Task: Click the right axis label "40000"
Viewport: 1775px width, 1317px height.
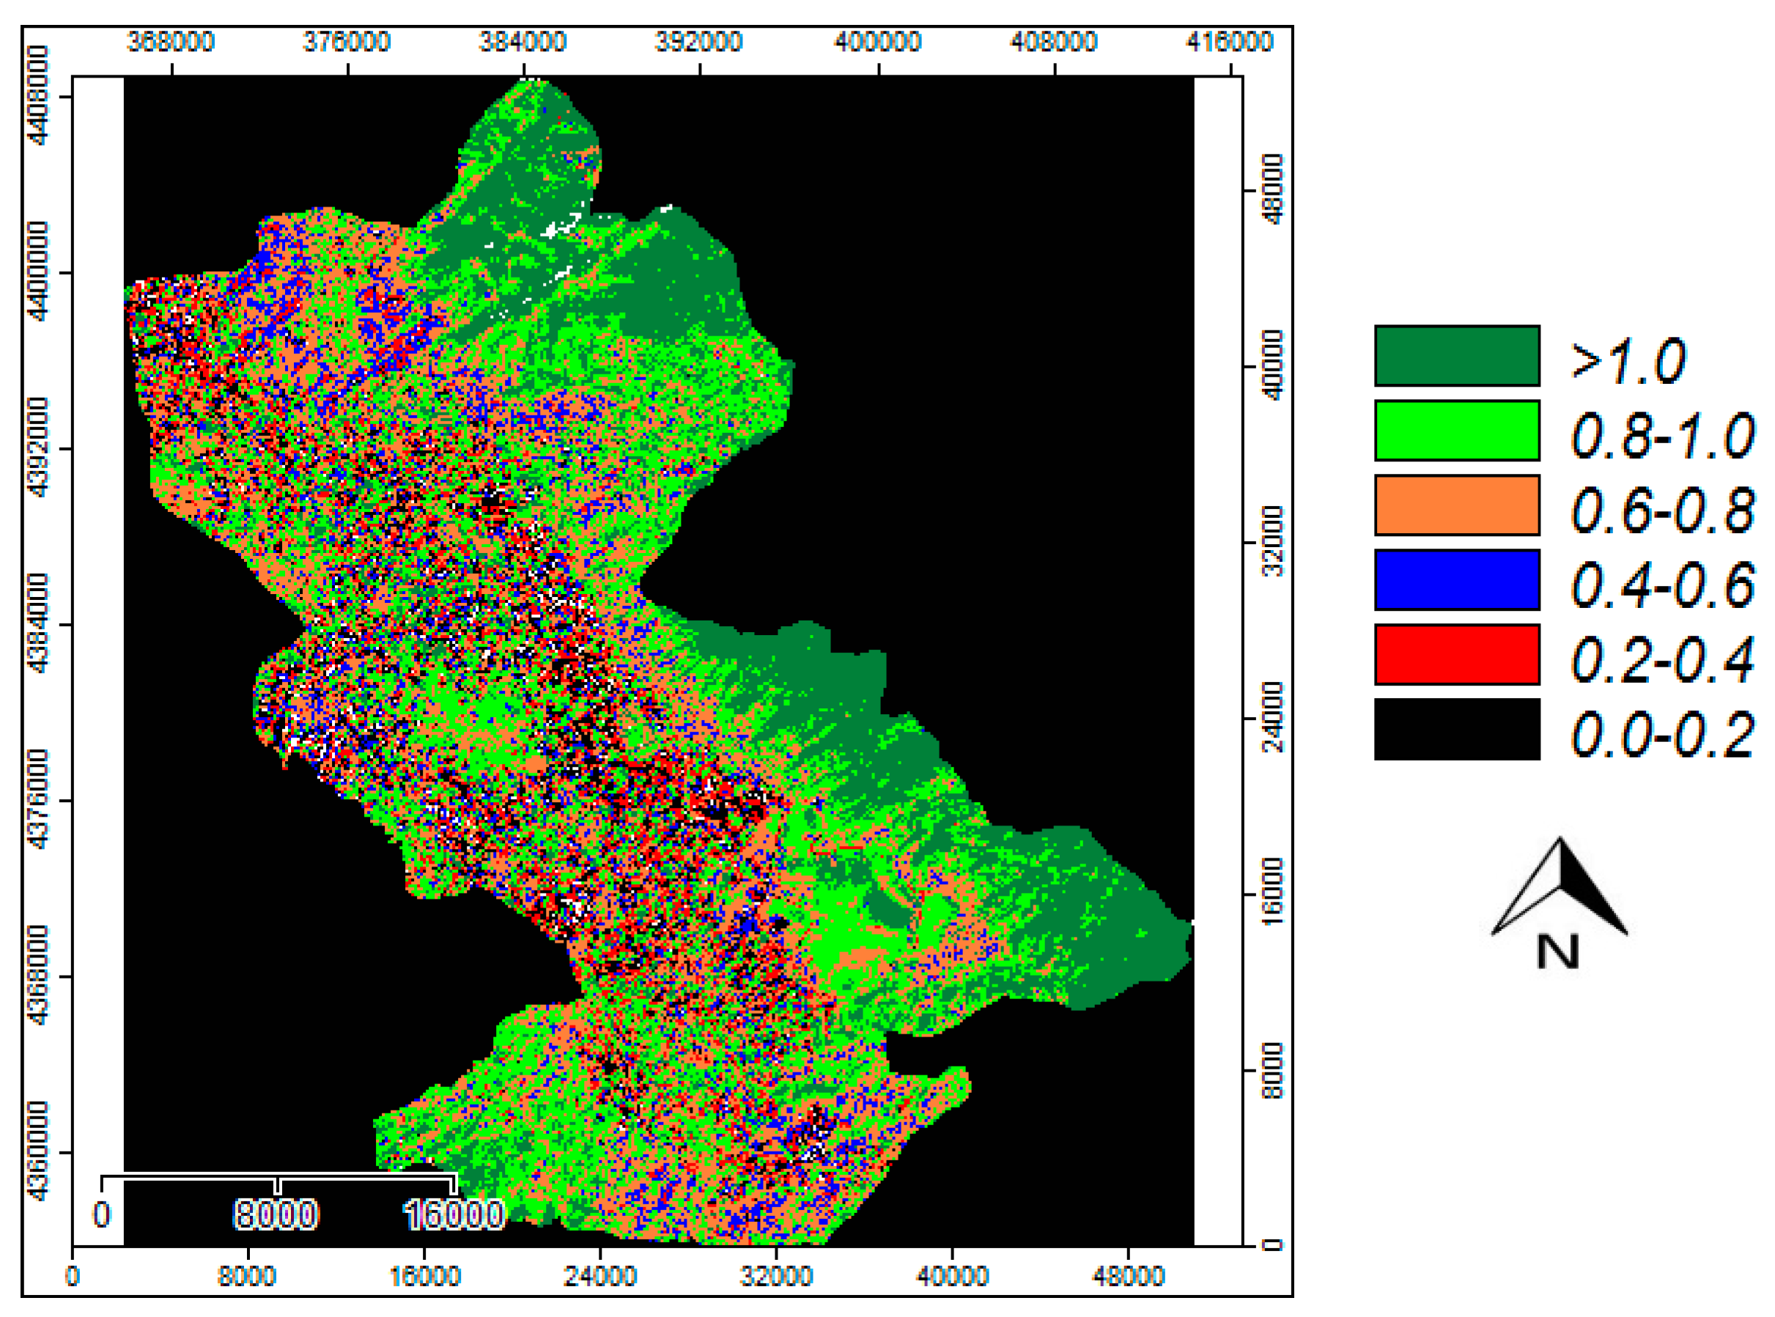Action: (x=1274, y=366)
